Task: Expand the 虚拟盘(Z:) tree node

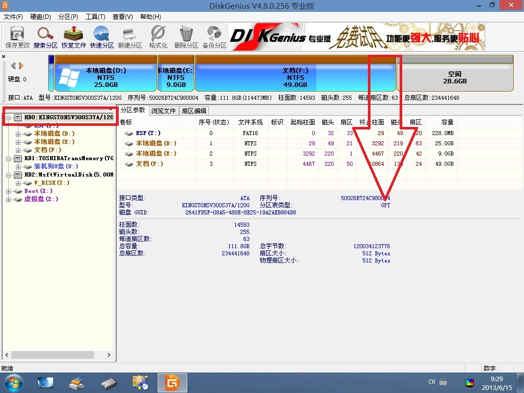Action: click(x=9, y=199)
